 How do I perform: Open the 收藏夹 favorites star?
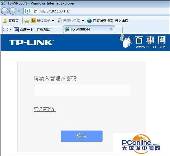click(11, 21)
